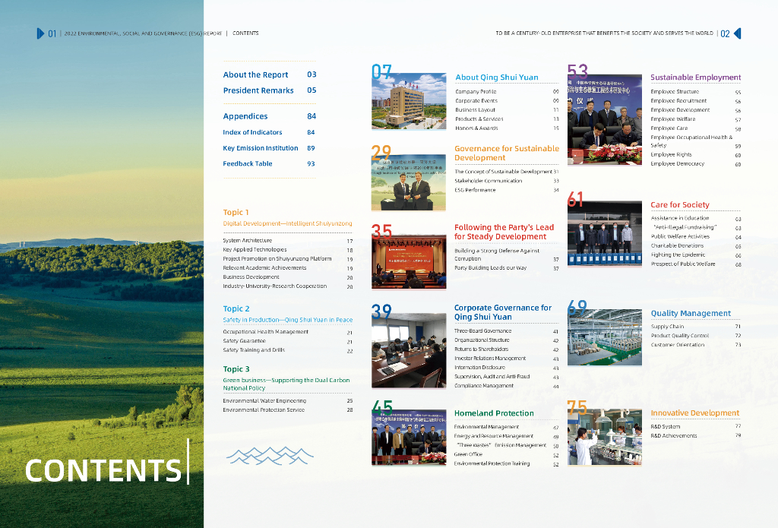Open the About Qing Shui Yuan building photo
Screen dimensions: 778x528
[409, 101]
